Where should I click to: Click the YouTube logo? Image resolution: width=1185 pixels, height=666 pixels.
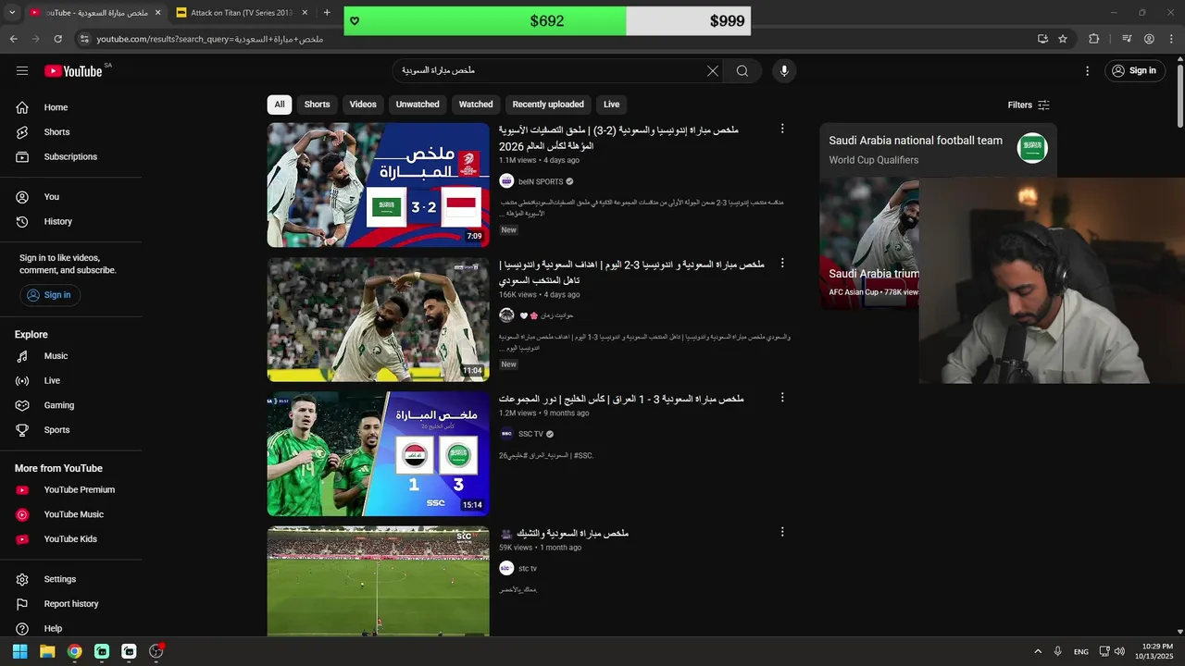(x=73, y=71)
